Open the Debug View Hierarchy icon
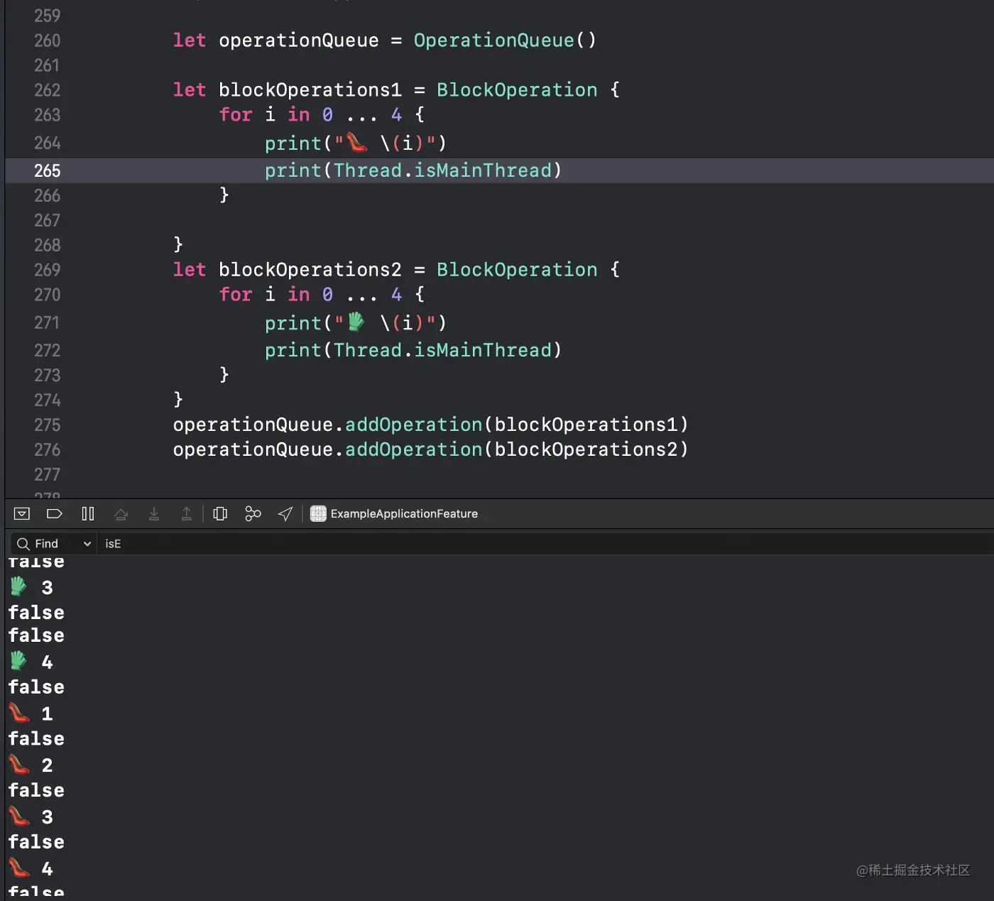Screen dimensions: 994x901 (220, 513)
